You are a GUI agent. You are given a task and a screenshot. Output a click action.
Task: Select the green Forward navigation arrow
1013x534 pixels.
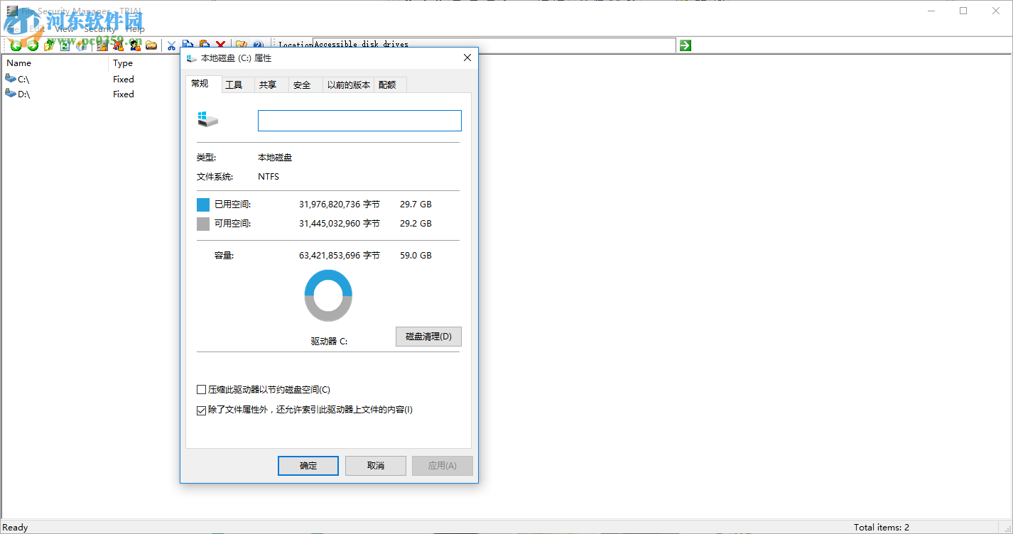(32, 45)
